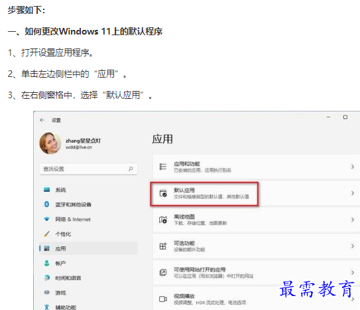360x310 pixels.
Task: Open the 视频播放 title
Action: click(x=184, y=296)
